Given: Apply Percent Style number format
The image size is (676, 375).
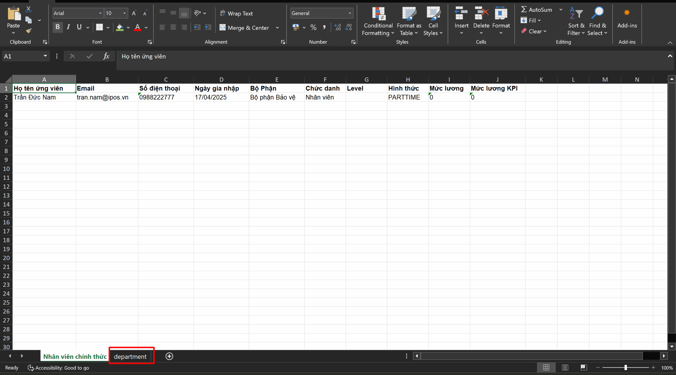Looking at the screenshot, I should (x=313, y=27).
